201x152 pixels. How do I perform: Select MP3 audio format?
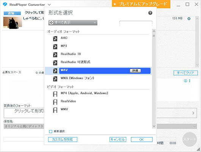coord(64,46)
